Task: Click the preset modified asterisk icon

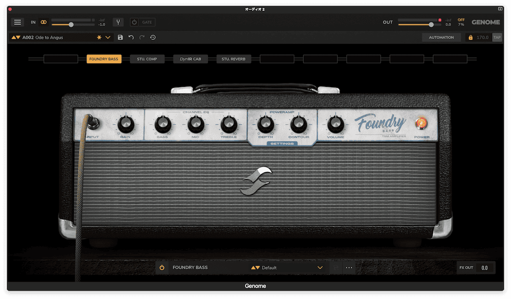Action: 99,37
